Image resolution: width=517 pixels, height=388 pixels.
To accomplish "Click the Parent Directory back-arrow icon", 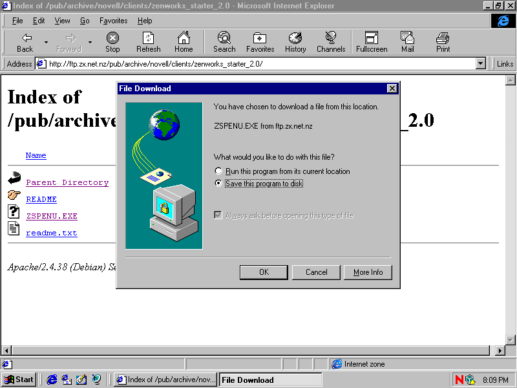I will point(14,178).
